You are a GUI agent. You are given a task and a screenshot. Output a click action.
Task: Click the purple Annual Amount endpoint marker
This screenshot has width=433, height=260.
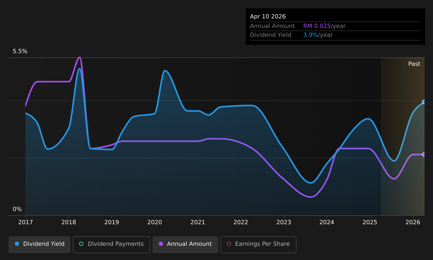point(424,154)
